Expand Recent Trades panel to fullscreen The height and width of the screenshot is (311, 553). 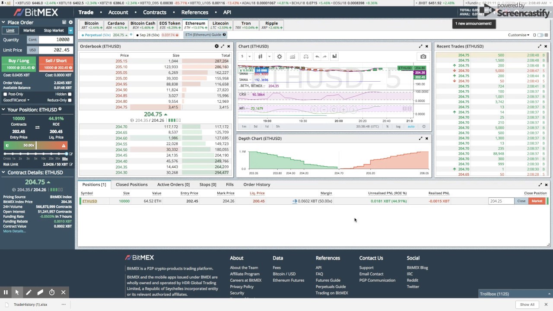click(540, 46)
